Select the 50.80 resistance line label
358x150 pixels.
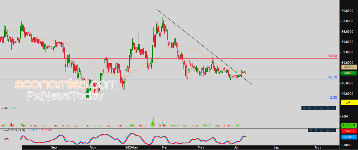click(x=333, y=56)
